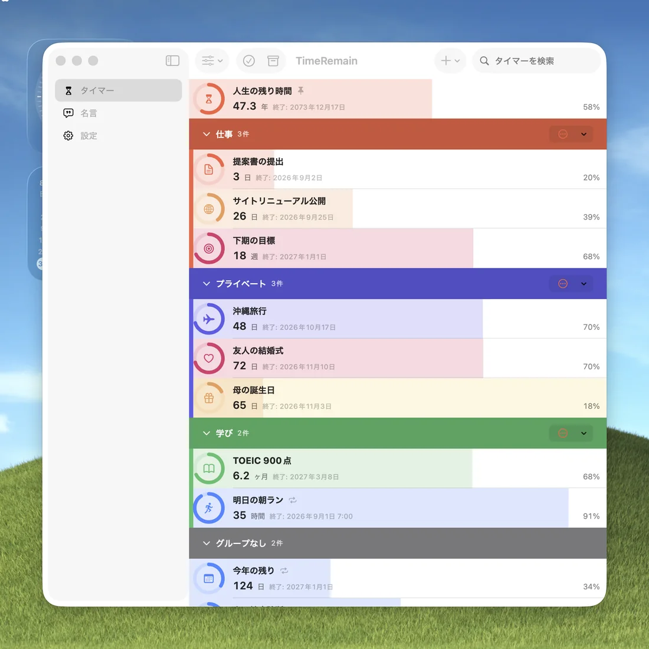Screen dimensions: 649x649
Task: Click the プライベート group header label
Action: pyautogui.click(x=241, y=284)
